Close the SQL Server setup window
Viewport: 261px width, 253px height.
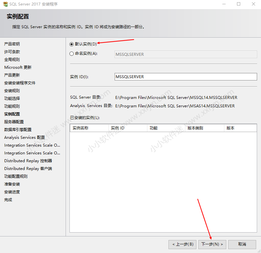coord(253,4)
